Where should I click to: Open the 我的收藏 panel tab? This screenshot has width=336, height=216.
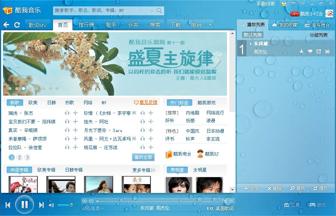tap(285, 25)
